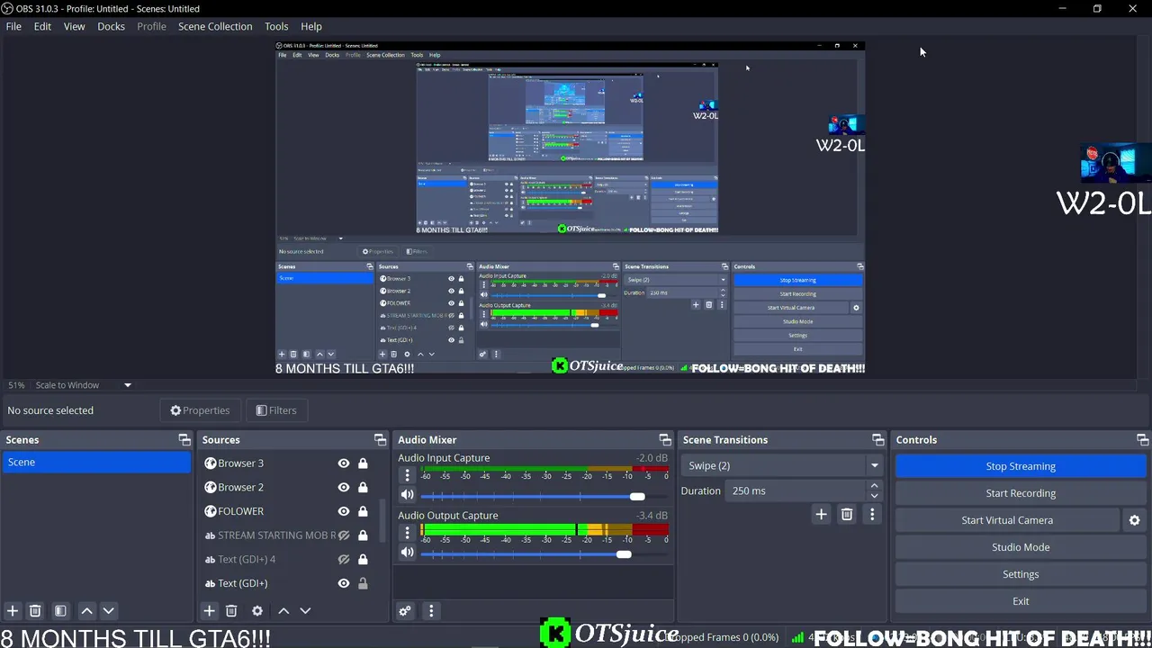Viewport: 1152px width, 648px height.
Task: Open Settings from Controls dock
Action: click(1021, 574)
